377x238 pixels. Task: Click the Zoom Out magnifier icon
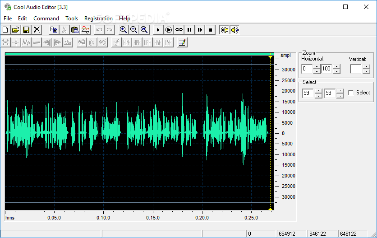coord(133,30)
